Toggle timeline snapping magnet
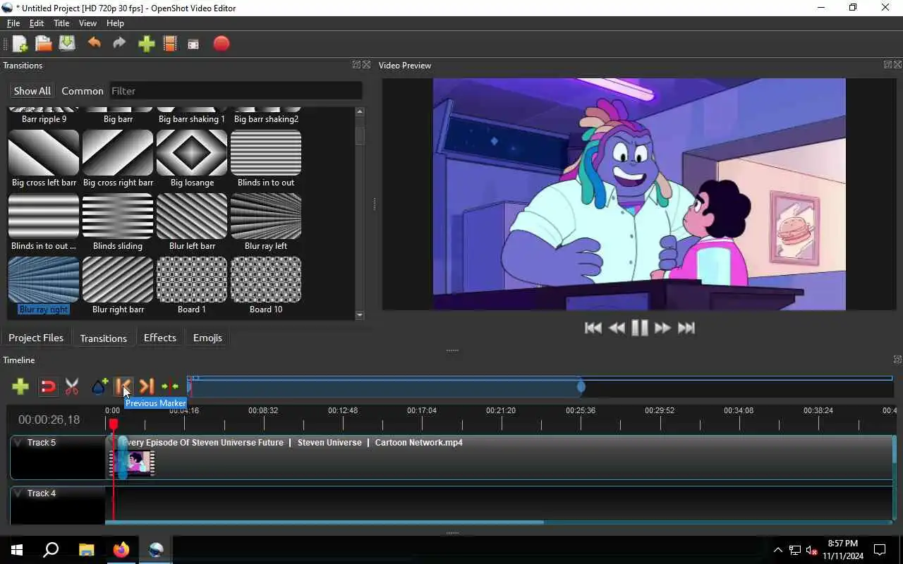This screenshot has height=564, width=903. point(48,386)
